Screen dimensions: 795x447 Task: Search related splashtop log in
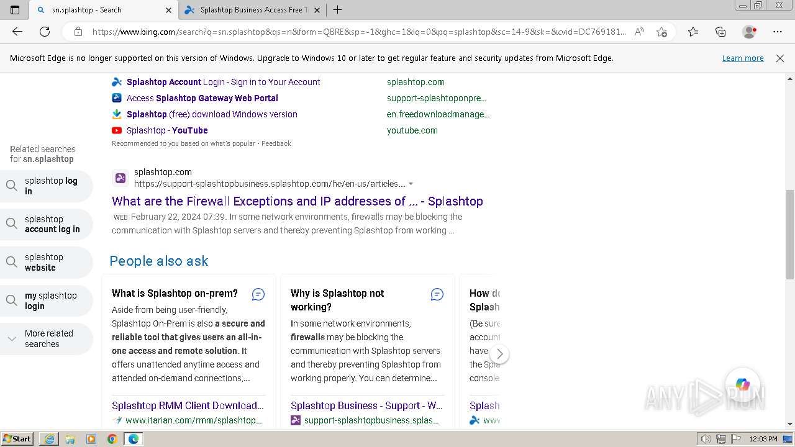[47, 186]
